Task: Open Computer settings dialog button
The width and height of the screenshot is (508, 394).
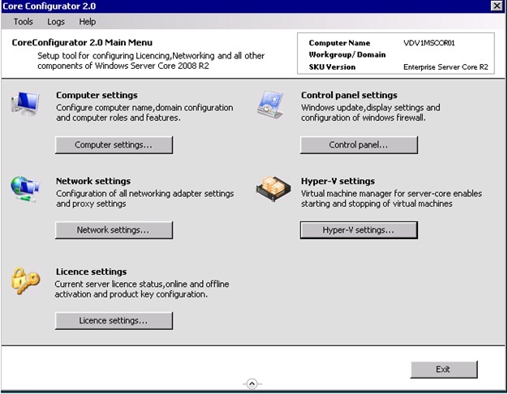Action: 114,145
